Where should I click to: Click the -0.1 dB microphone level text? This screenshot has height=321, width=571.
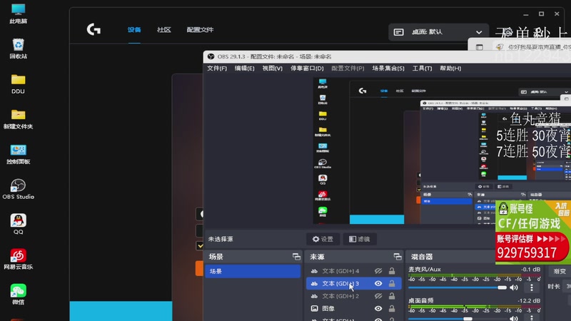point(530,270)
